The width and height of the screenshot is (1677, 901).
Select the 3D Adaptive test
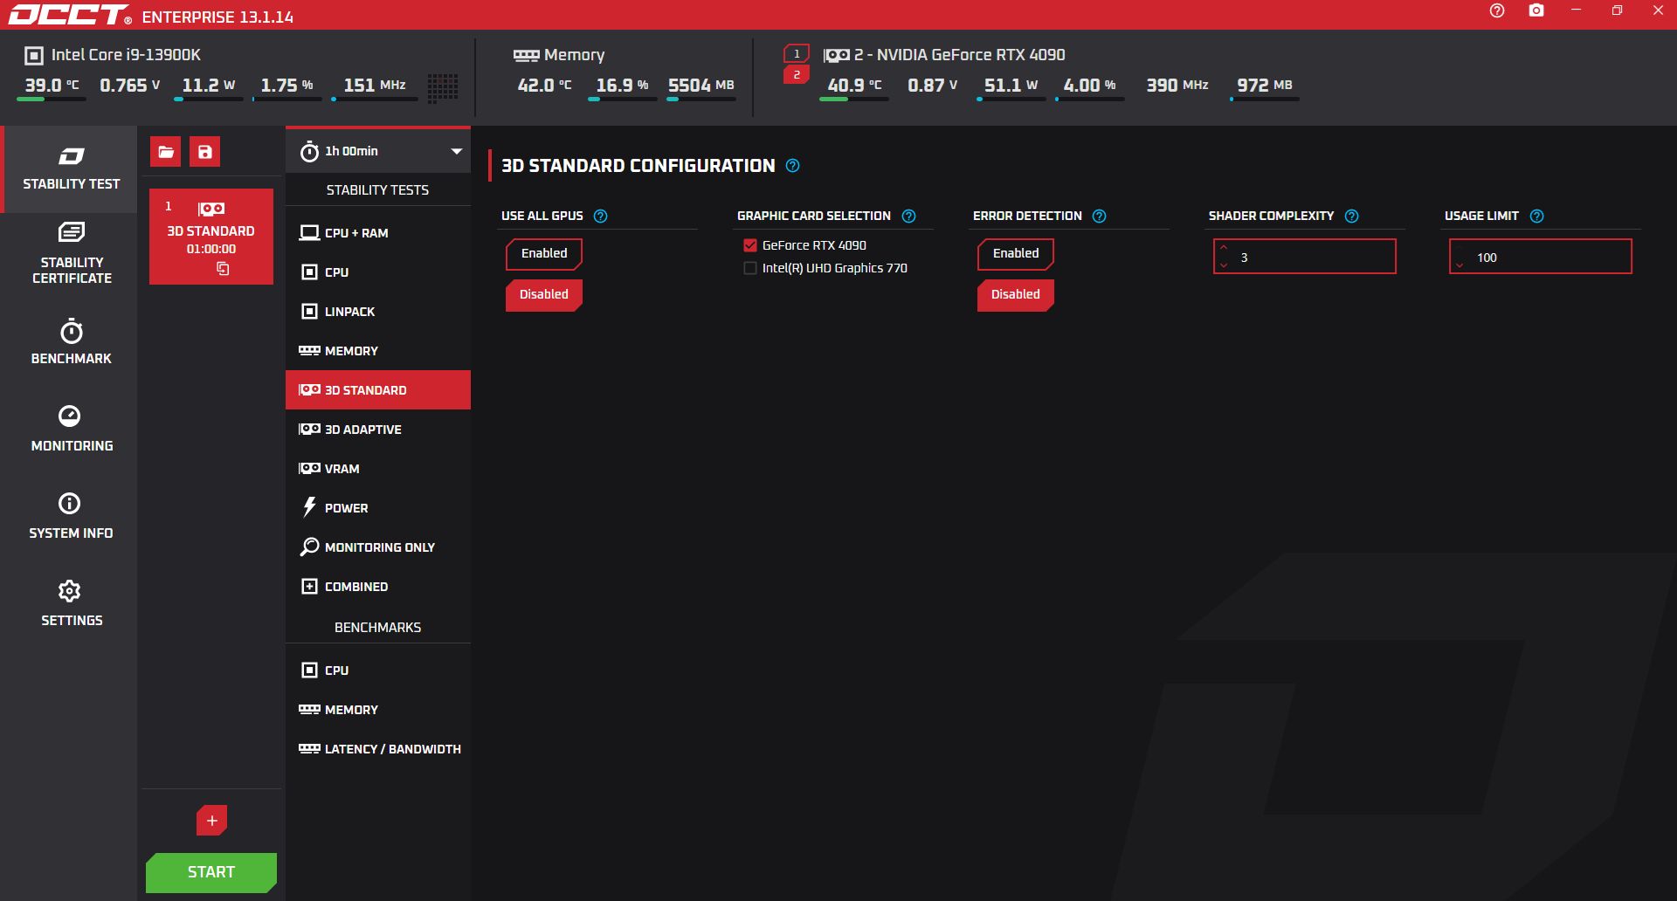pos(378,430)
